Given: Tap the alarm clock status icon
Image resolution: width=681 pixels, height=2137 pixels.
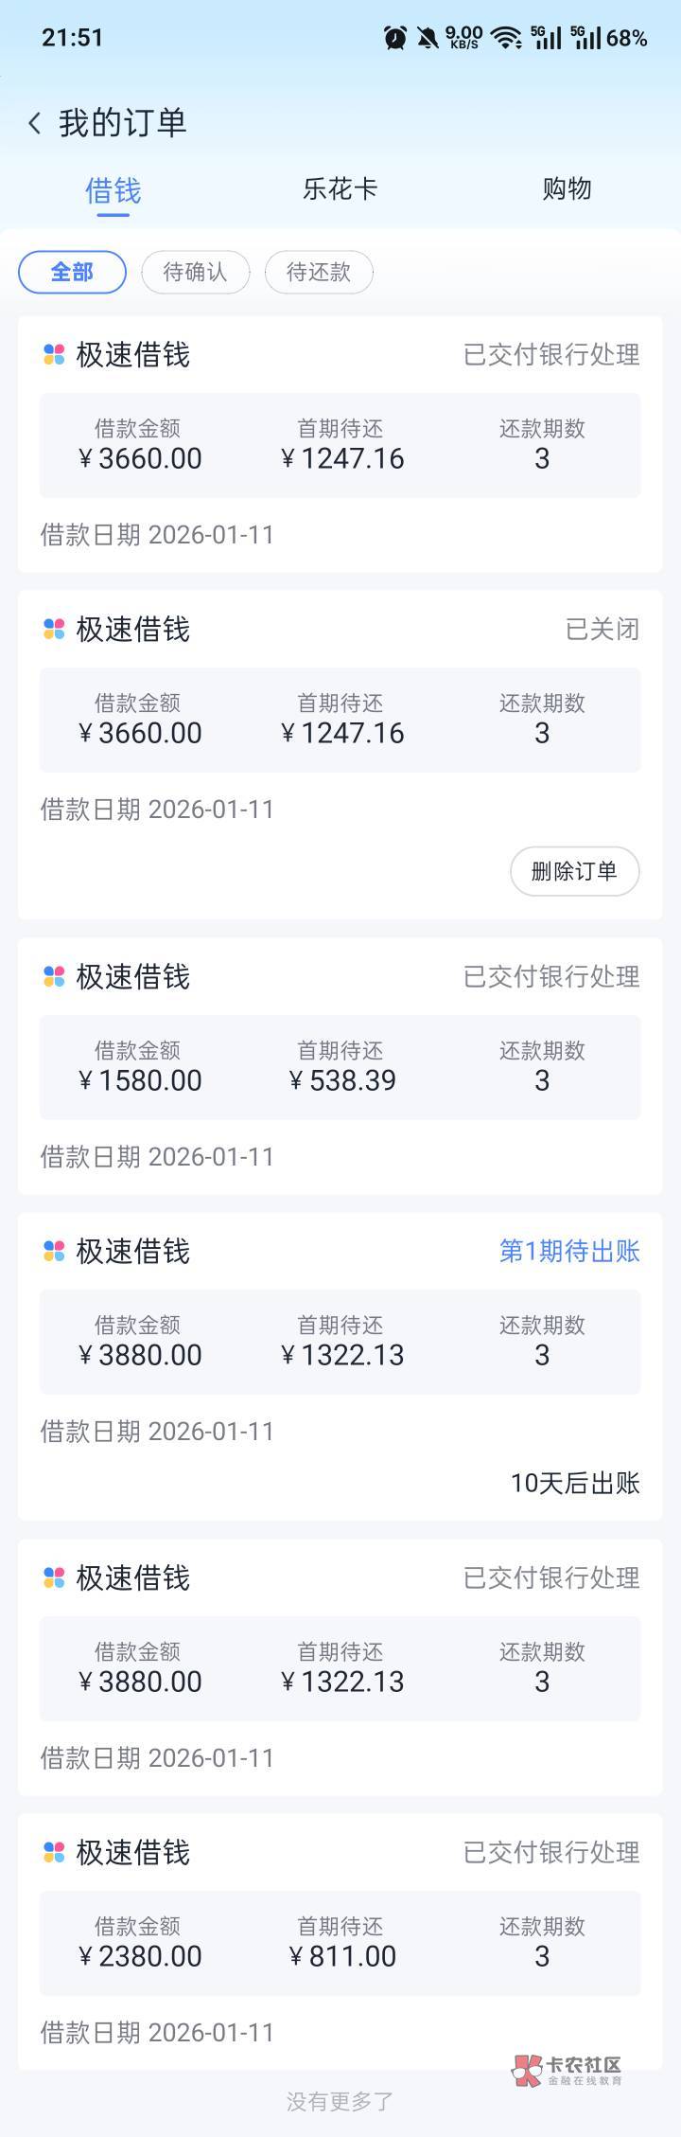Looking at the screenshot, I should (x=395, y=38).
